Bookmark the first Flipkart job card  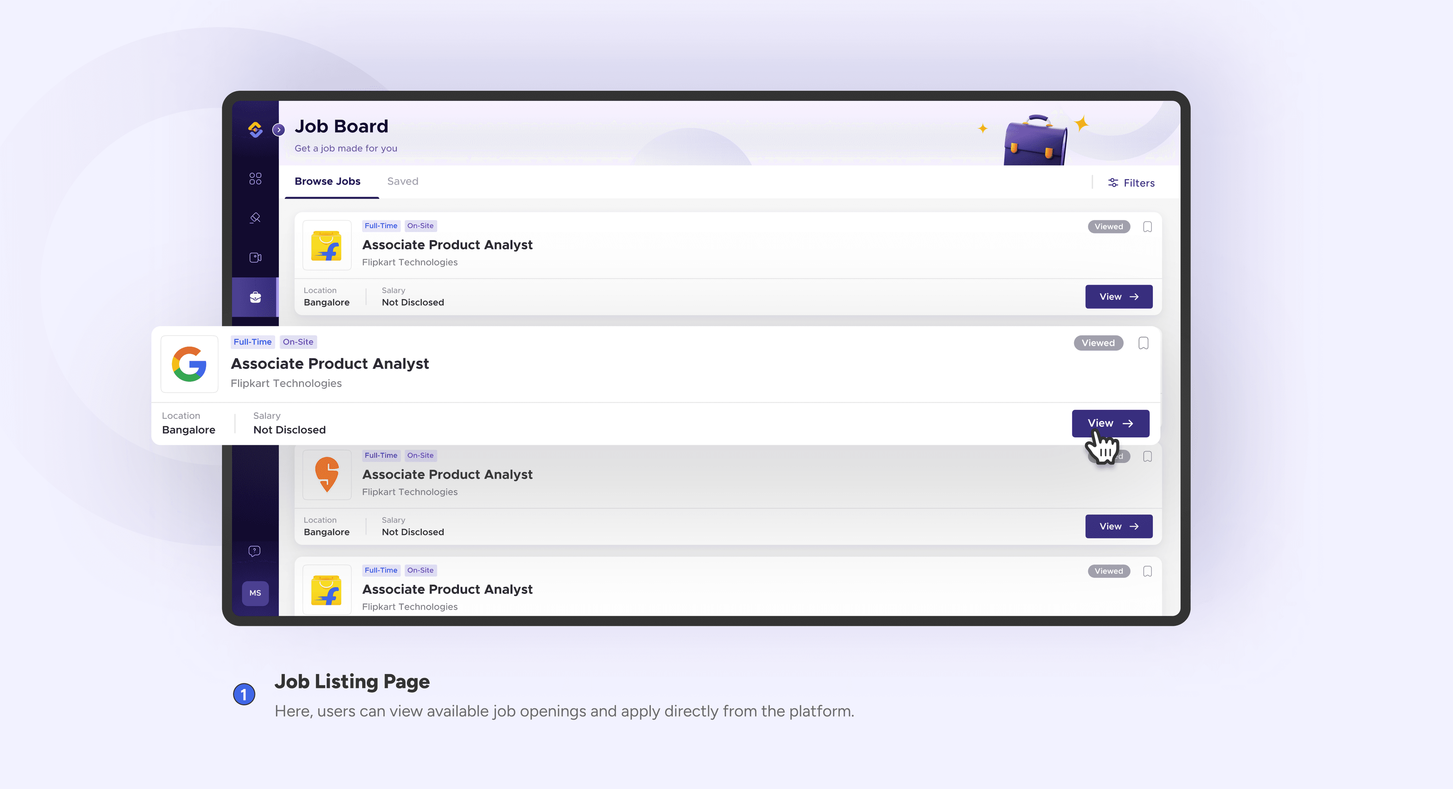coord(1147,227)
